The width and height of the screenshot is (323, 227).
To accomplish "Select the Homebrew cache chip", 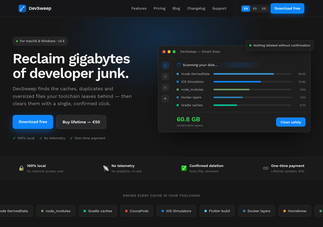I will point(295,211).
